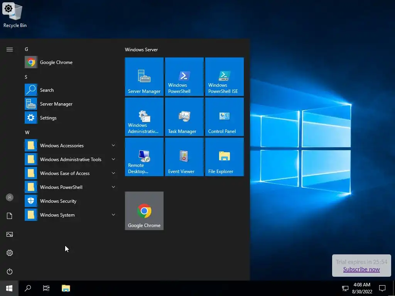Expand the Windows System chevron

(113, 215)
